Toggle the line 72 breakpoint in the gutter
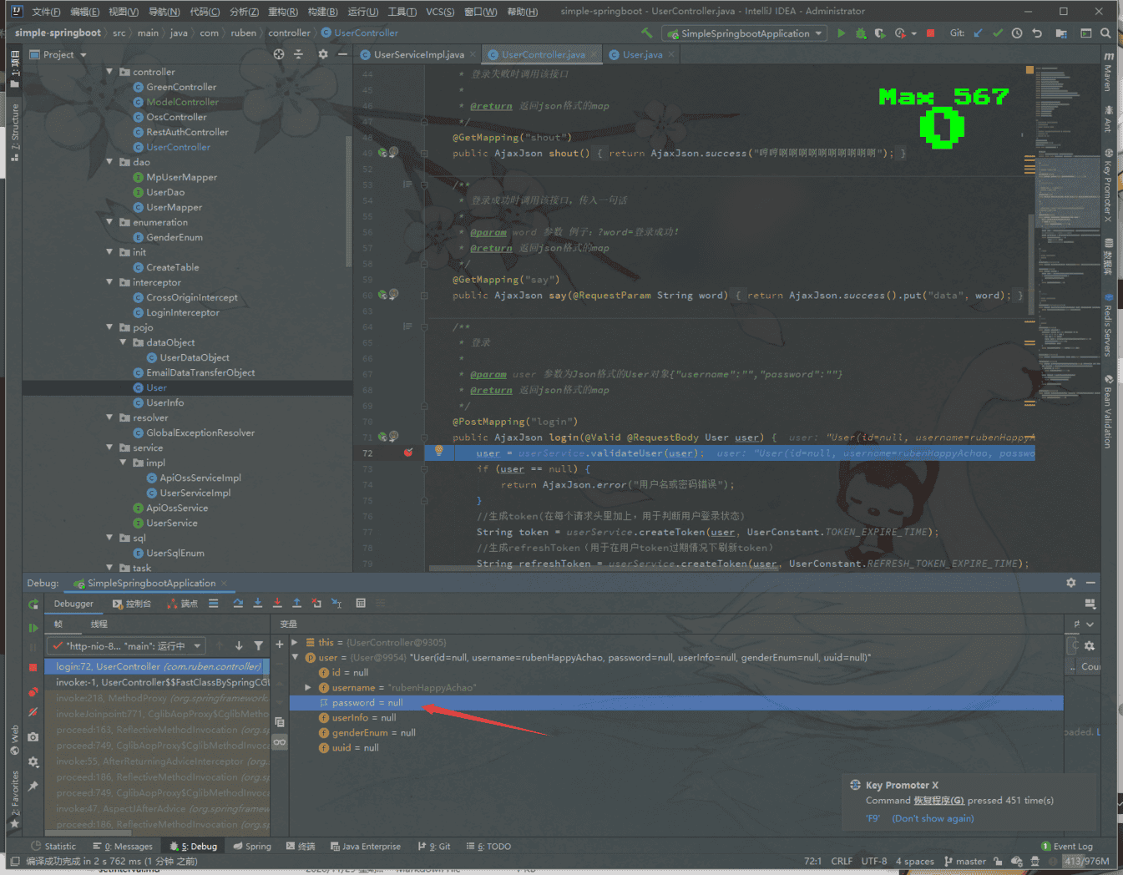1123x875 pixels. [x=408, y=453]
